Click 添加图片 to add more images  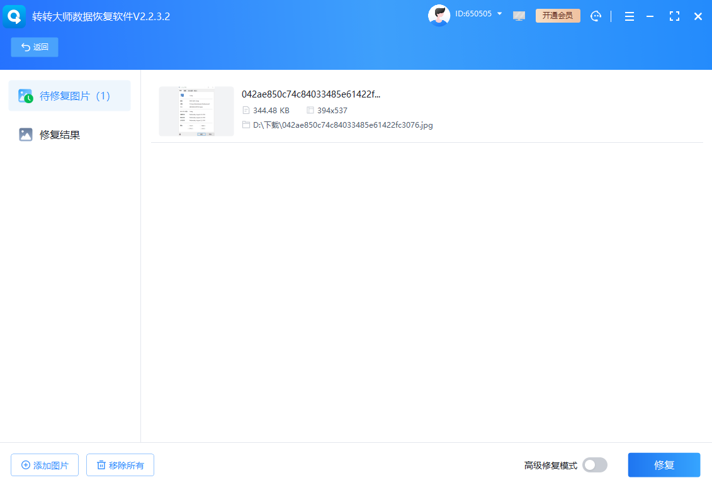[x=44, y=465]
